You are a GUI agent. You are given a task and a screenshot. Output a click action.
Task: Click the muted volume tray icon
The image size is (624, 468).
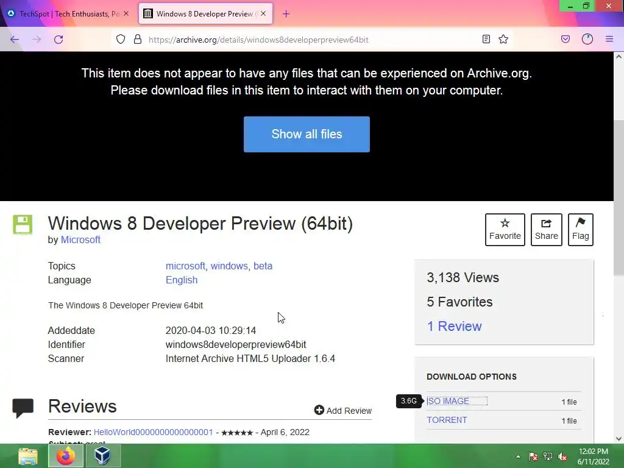point(562,456)
